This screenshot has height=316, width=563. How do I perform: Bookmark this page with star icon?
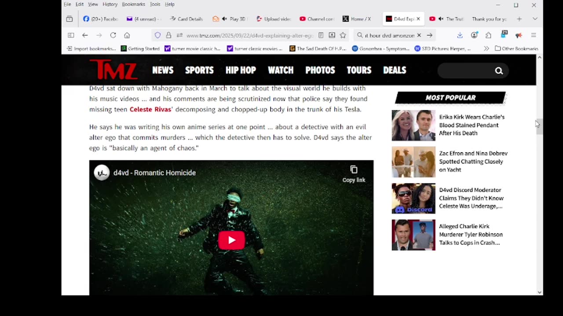click(343, 35)
